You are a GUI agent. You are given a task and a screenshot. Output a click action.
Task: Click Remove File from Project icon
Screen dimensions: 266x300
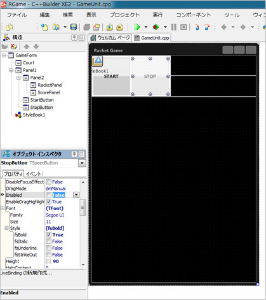pyautogui.click(x=120, y=27)
